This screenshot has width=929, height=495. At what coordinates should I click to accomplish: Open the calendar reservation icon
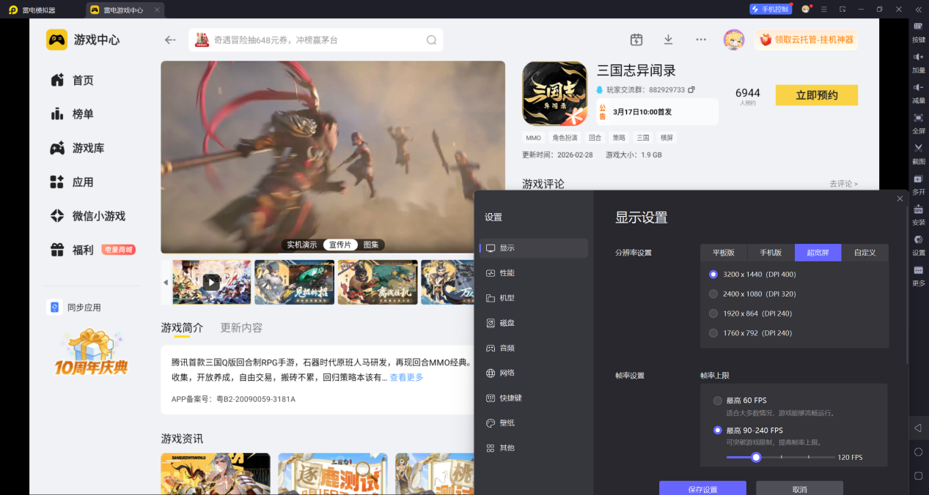[636, 40]
